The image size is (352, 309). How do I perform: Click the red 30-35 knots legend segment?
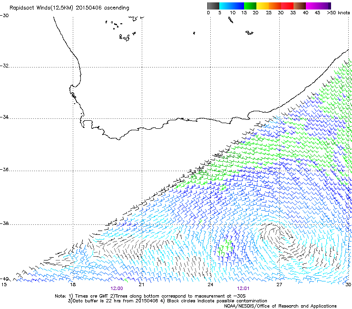(x=287, y=6)
